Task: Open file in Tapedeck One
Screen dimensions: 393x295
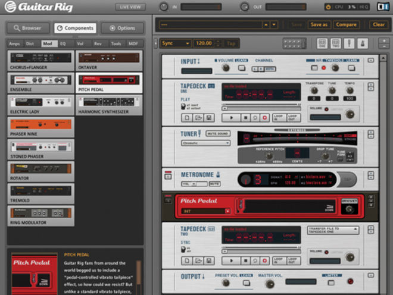Action: point(198,118)
